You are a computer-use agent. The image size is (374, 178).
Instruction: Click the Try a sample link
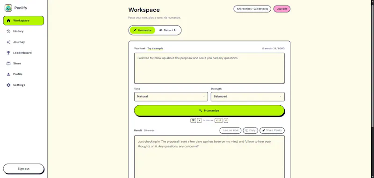[155, 48]
